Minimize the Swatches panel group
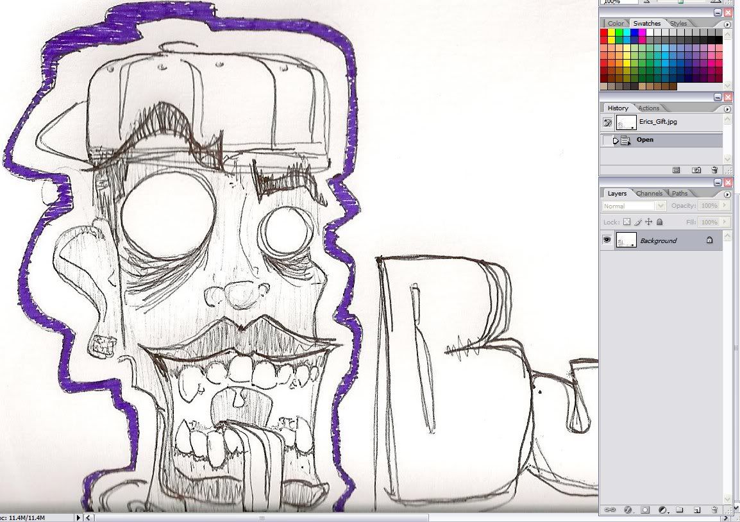740x522 pixels. coord(718,13)
